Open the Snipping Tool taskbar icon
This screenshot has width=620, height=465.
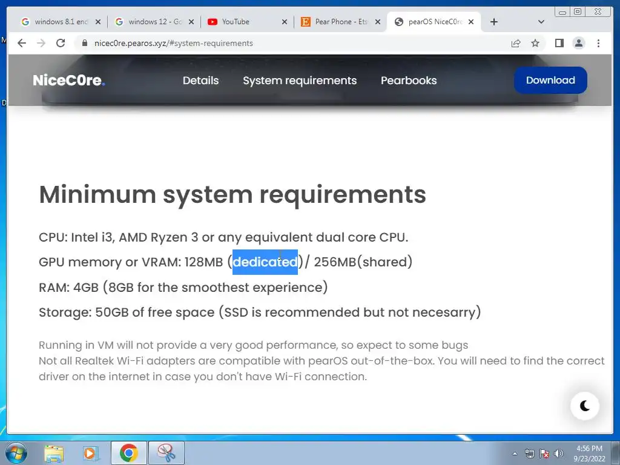(166, 453)
